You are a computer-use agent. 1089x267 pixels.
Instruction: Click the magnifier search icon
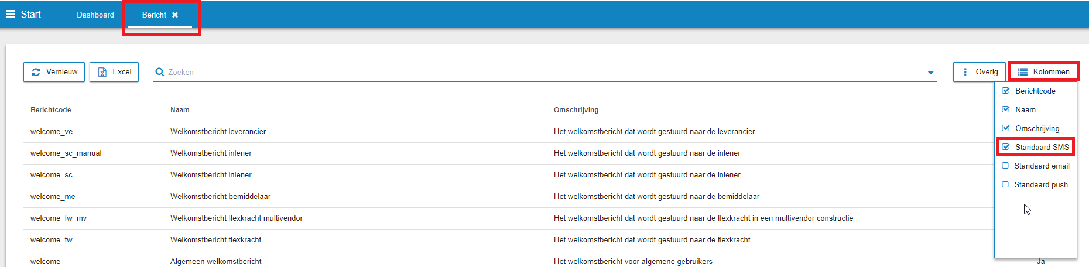pyautogui.click(x=159, y=72)
